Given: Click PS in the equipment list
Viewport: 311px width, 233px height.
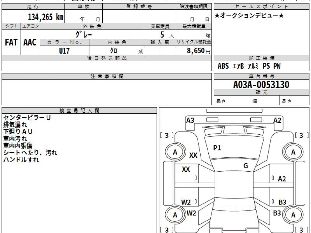Looking at the screenshot, I should coord(266,67).
